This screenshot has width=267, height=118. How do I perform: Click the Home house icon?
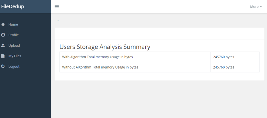[3, 24]
